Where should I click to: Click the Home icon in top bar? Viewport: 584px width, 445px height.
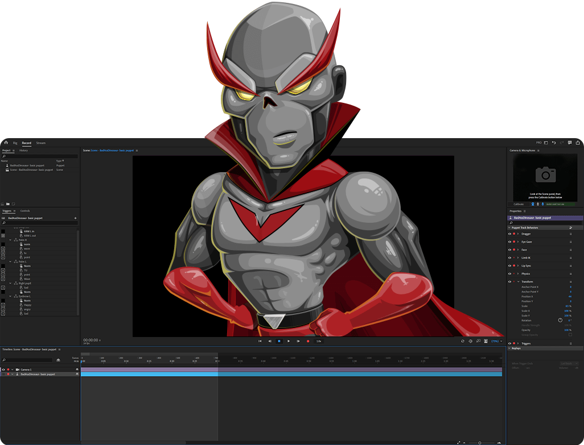pos(6,143)
